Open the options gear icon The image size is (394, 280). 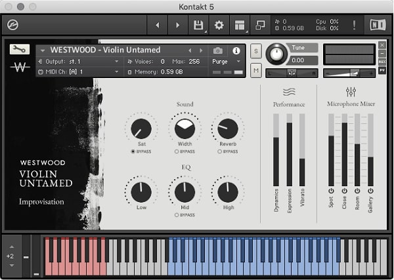click(x=219, y=25)
